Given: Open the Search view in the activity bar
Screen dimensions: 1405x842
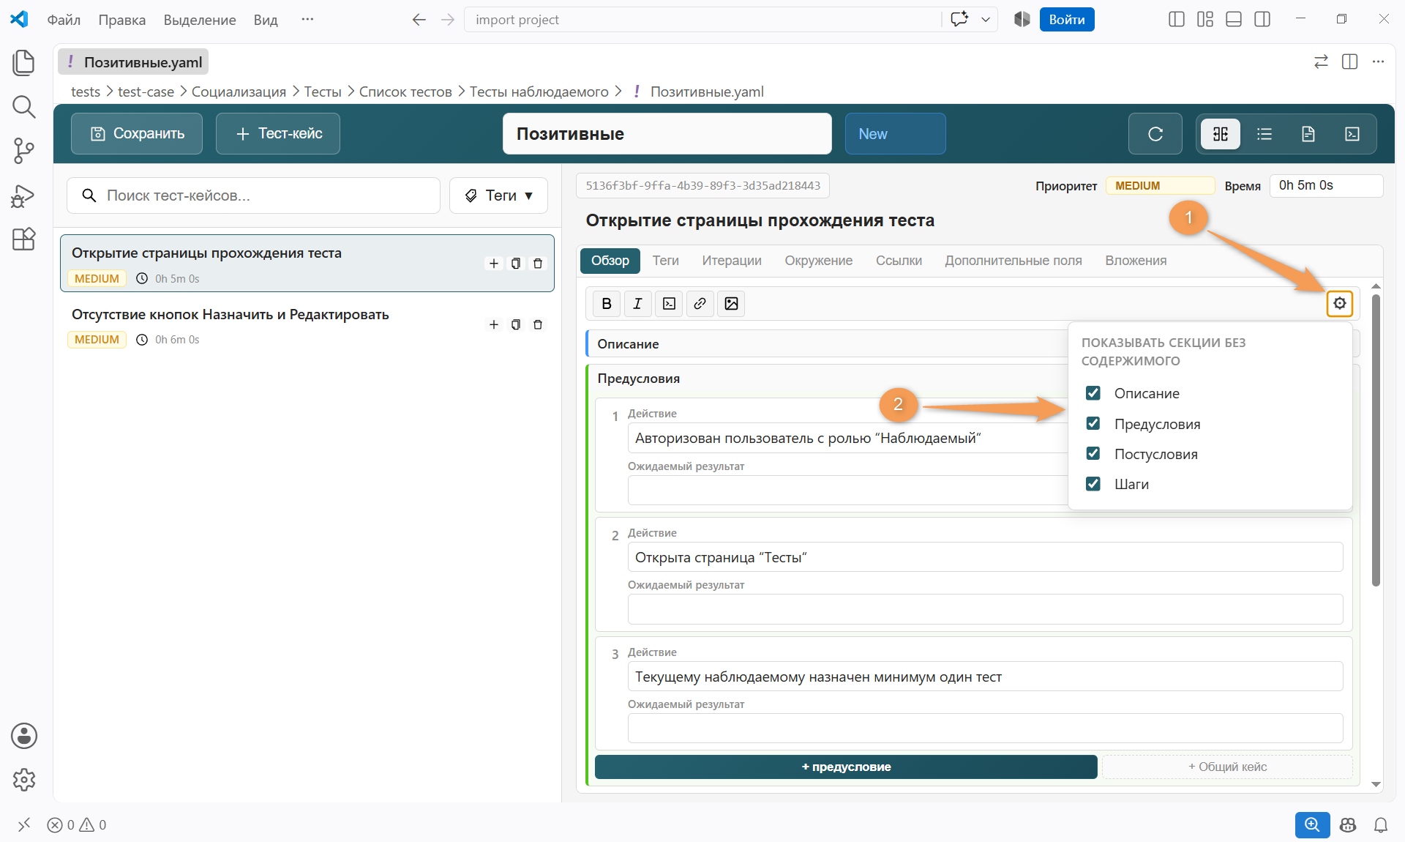Looking at the screenshot, I should [24, 107].
